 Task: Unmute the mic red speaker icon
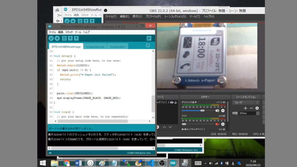(217, 124)
